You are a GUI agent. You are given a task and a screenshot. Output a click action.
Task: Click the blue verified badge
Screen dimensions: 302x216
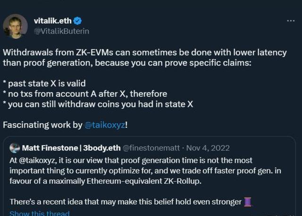[x=78, y=21]
